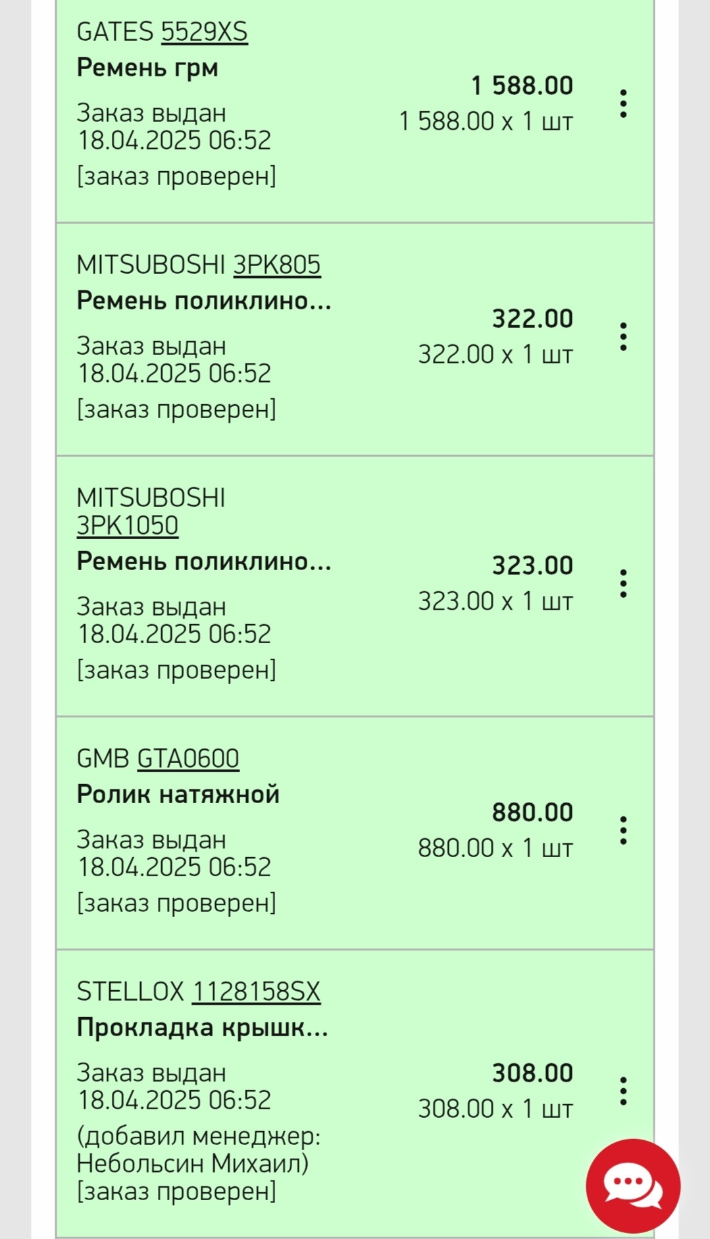Open the 1128158SX part number link

pyautogui.click(x=256, y=991)
